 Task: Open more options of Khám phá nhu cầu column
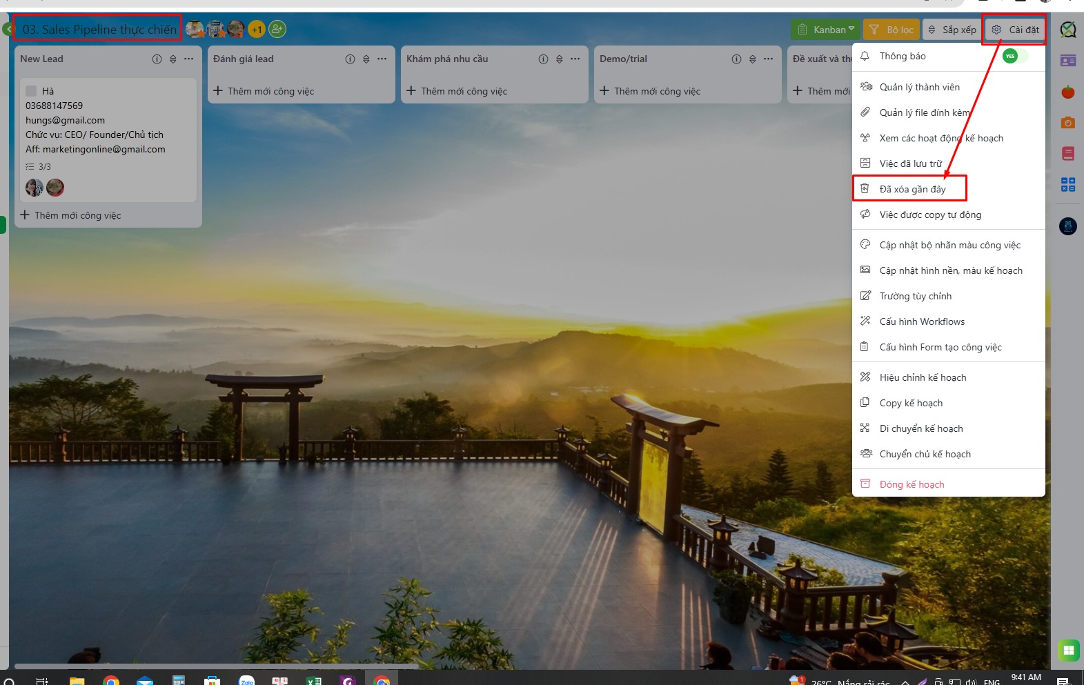click(575, 59)
